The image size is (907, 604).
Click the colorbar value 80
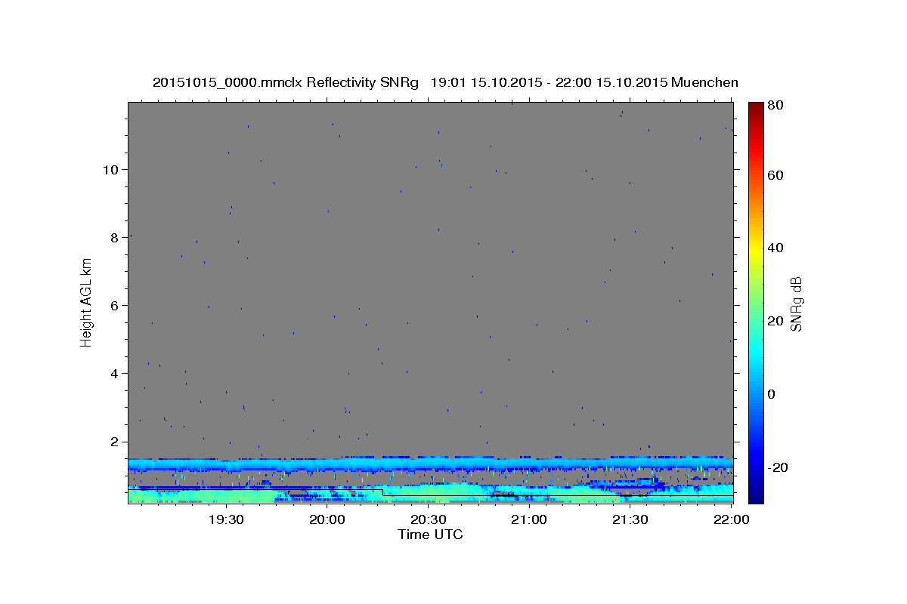777,106
